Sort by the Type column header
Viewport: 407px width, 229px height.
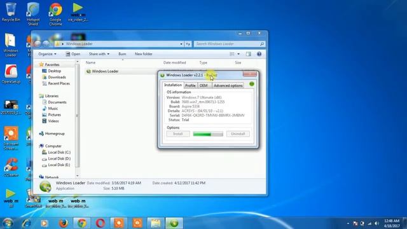point(203,62)
